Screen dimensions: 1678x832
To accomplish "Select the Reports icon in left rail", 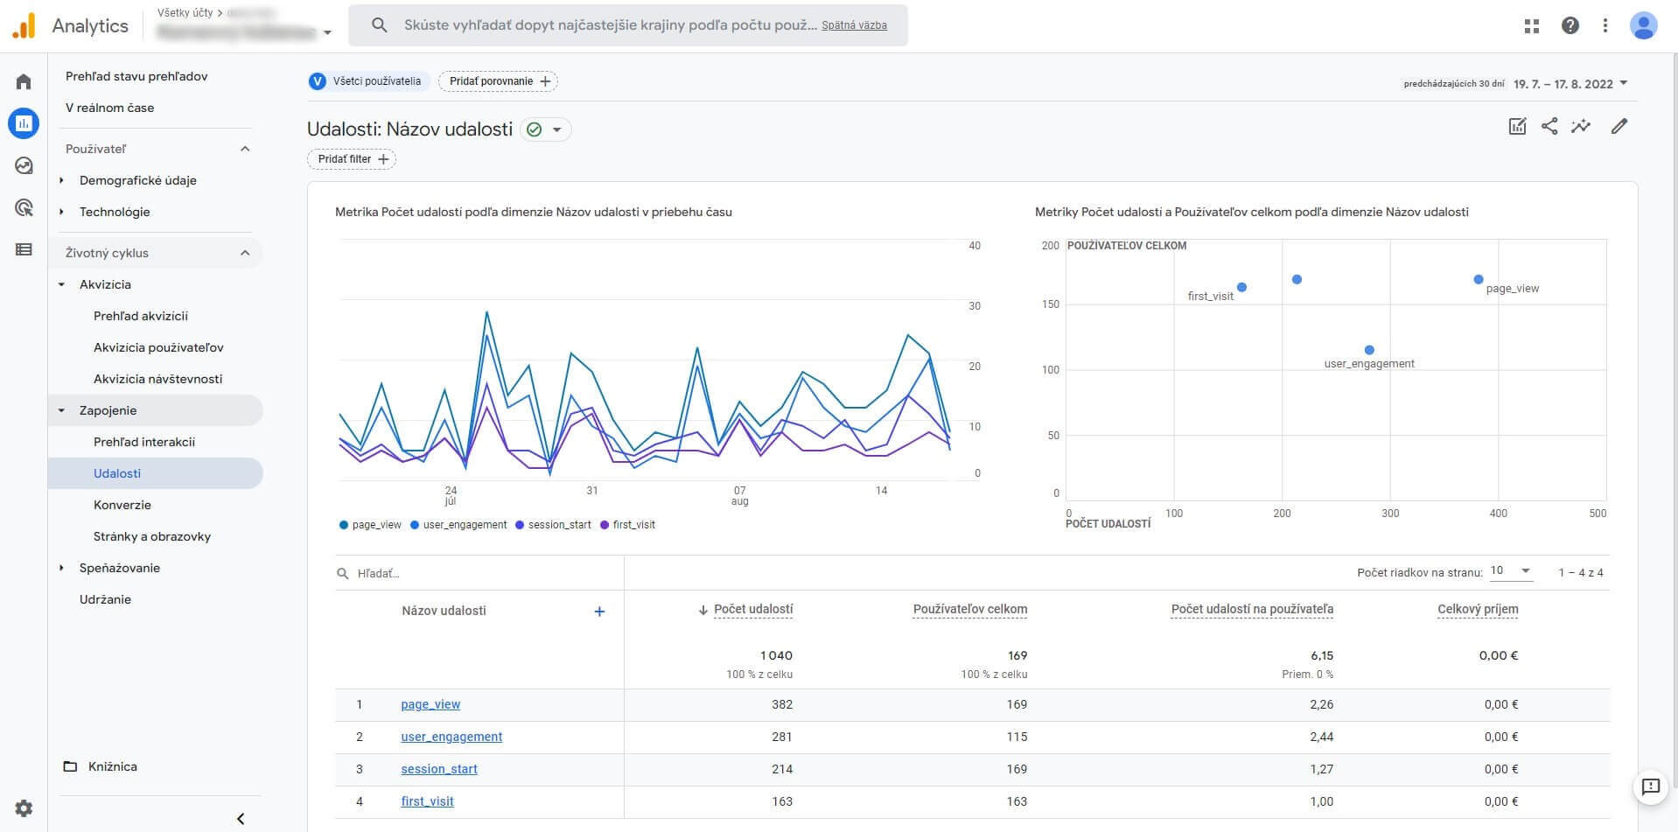I will point(24,123).
